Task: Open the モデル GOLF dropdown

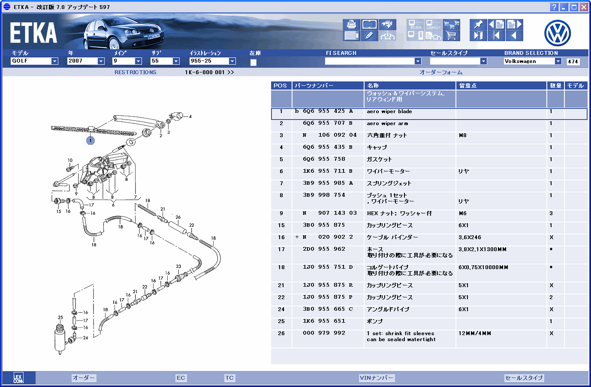Action: click(x=54, y=61)
